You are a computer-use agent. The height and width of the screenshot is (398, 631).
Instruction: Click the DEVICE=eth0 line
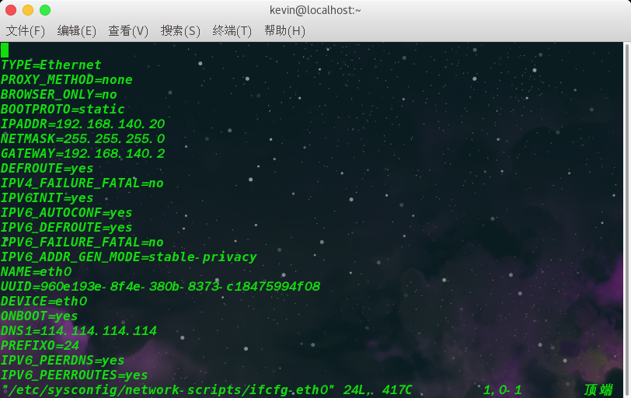tap(44, 301)
